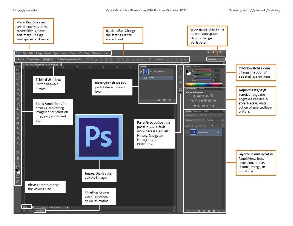Toggle Lock image pixels brush icon
This screenshot has width=293, height=226.
click(197, 126)
